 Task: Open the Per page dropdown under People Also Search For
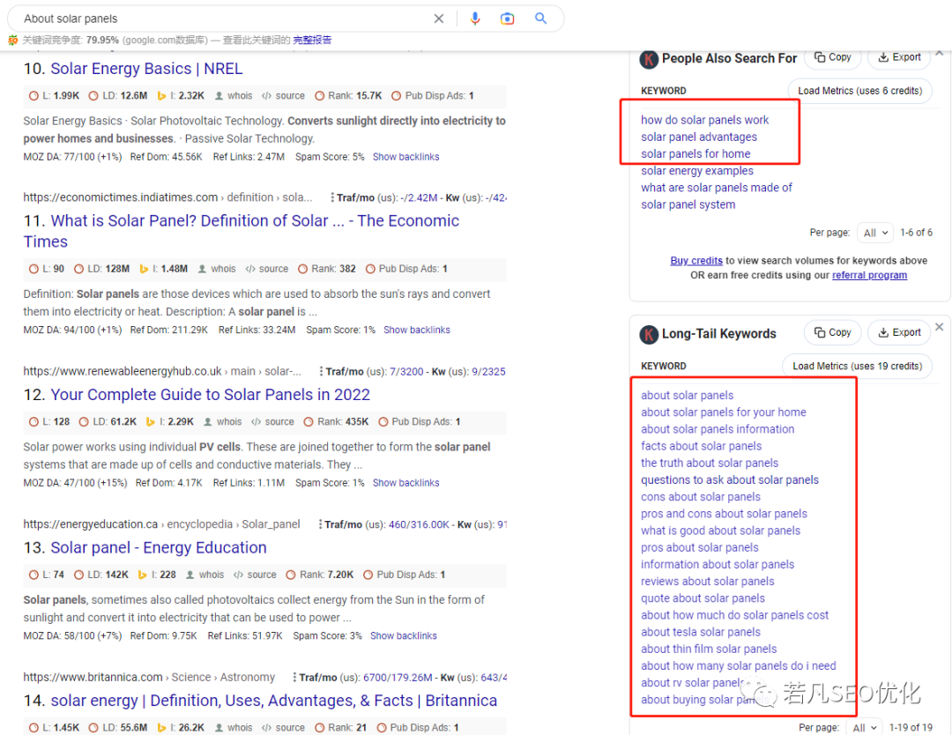[875, 233]
